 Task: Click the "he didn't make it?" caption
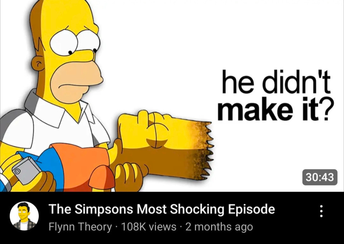coord(276,95)
